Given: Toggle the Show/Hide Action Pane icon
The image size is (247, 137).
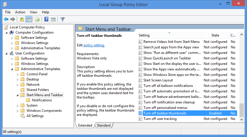Looking at the screenshot, I should coord(53,19).
